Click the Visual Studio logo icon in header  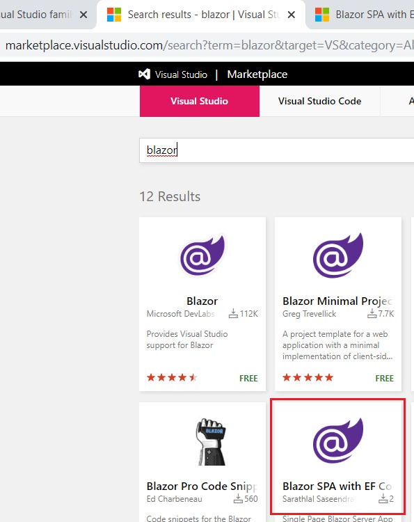(144, 74)
